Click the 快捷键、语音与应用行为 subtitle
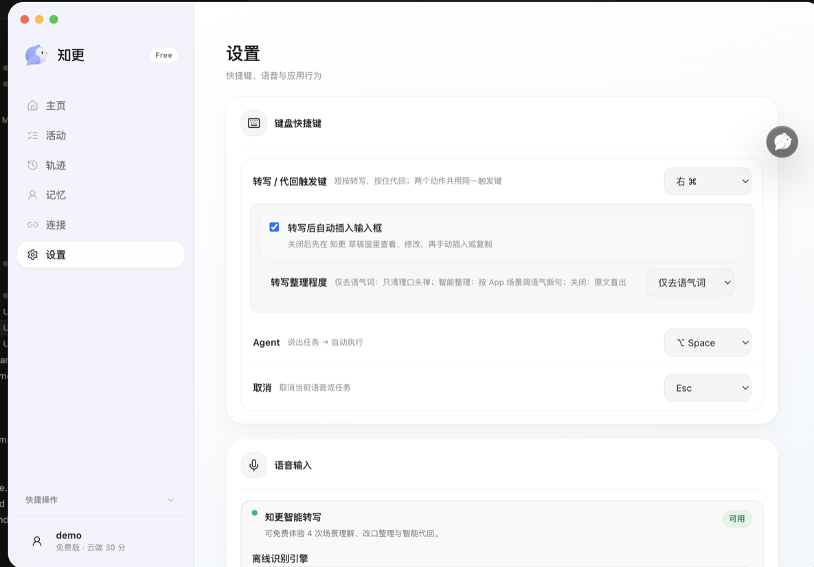The height and width of the screenshot is (567, 814). [x=273, y=76]
